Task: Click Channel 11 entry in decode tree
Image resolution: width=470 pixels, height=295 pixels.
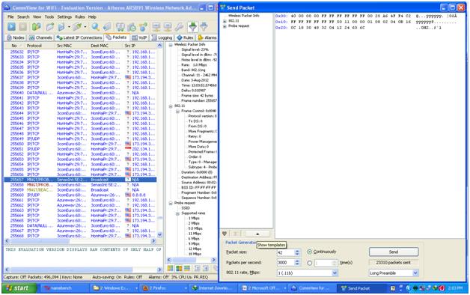Action: coord(199,76)
